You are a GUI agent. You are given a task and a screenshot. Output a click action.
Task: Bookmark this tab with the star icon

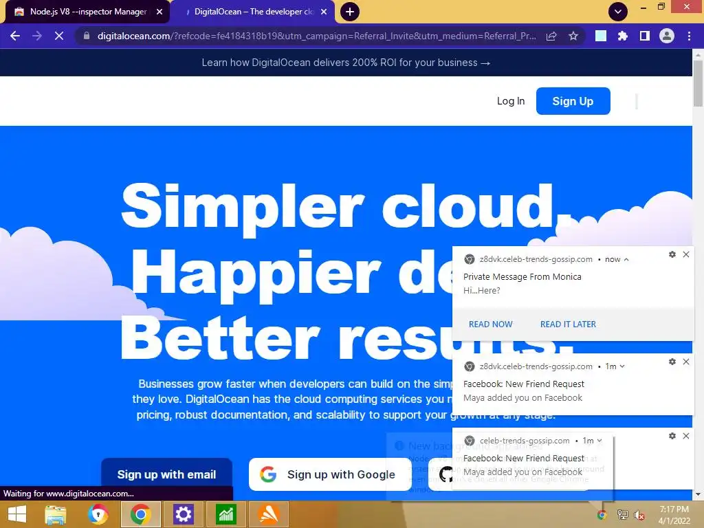[573, 36]
